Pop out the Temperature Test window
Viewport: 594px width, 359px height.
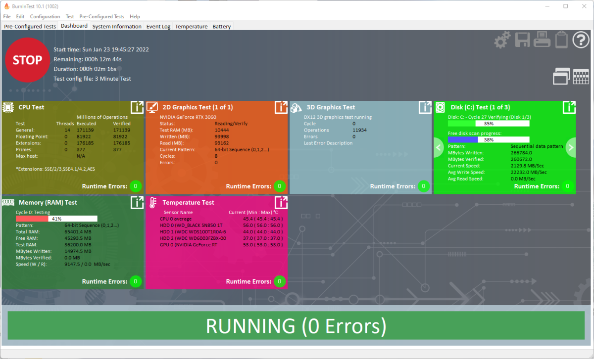(281, 202)
